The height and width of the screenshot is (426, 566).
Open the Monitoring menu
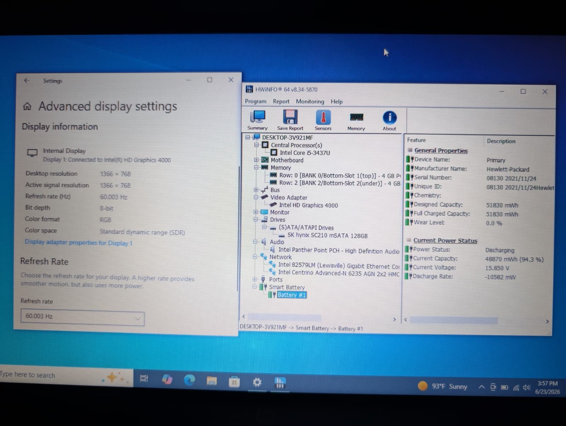310,102
